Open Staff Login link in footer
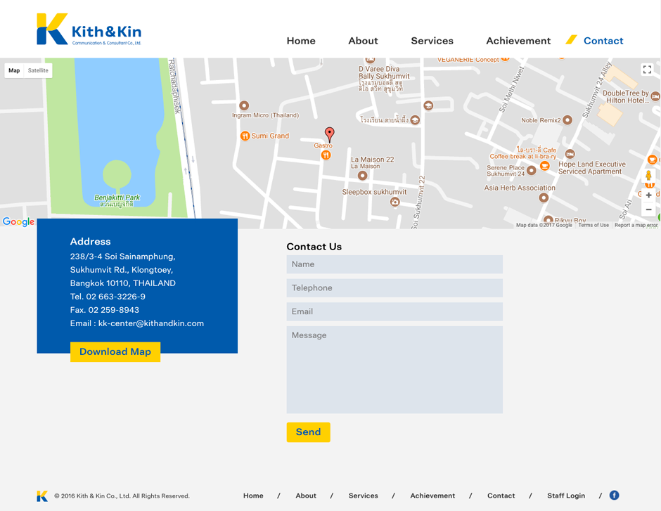 point(566,496)
